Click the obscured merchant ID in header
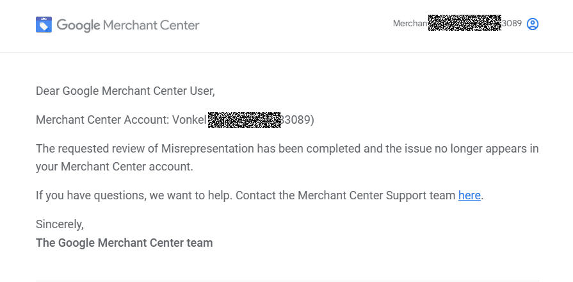 coord(464,23)
